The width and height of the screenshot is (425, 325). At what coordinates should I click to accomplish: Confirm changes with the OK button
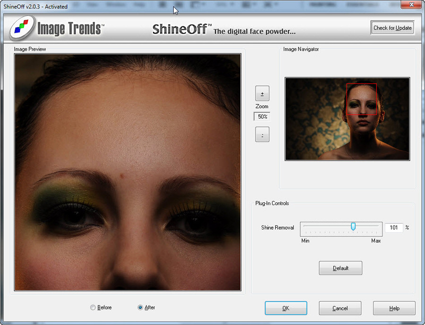tap(286, 308)
